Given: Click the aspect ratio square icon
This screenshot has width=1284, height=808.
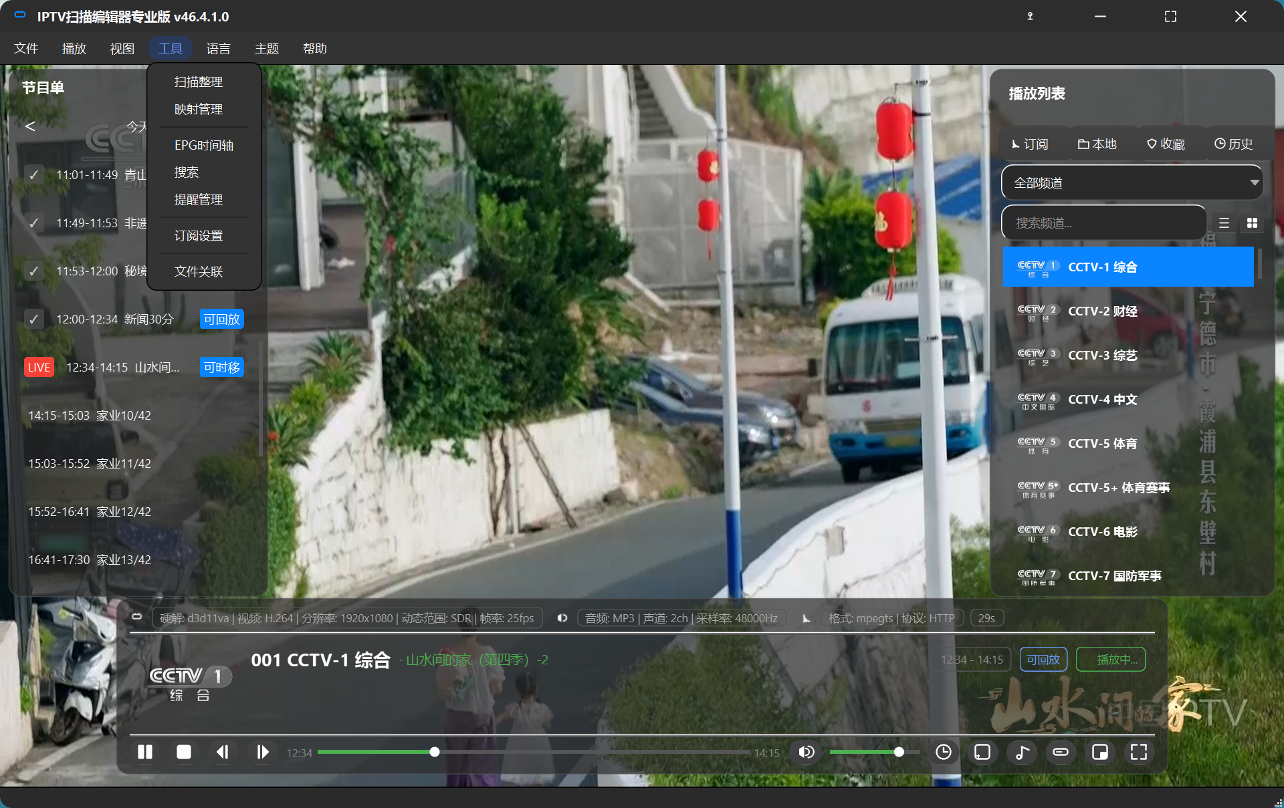Looking at the screenshot, I should [x=982, y=753].
